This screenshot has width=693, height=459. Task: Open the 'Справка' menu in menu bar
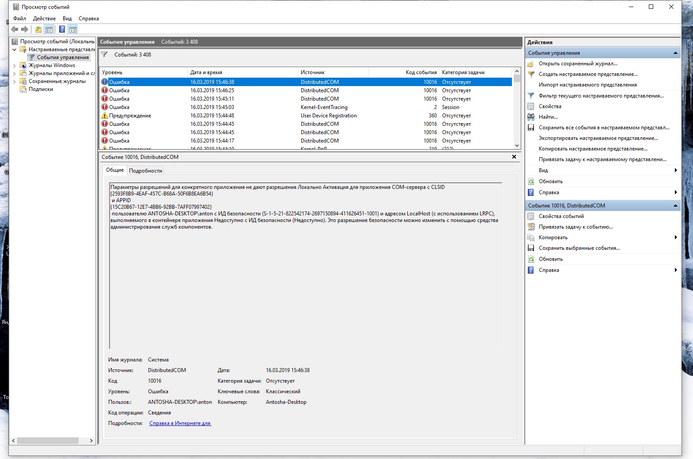(x=89, y=19)
